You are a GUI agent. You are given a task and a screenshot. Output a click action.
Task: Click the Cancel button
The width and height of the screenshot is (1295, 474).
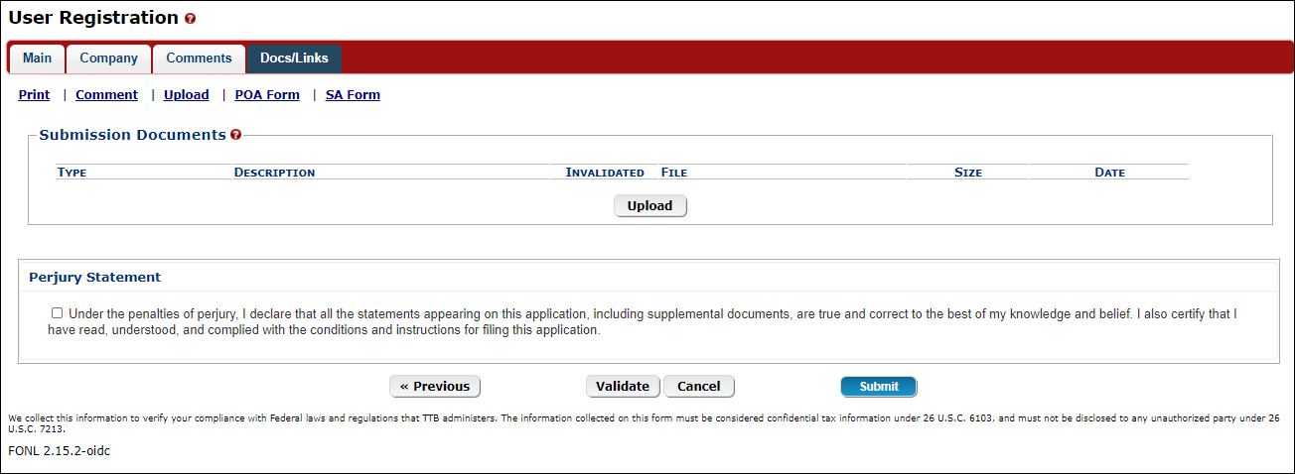click(699, 387)
